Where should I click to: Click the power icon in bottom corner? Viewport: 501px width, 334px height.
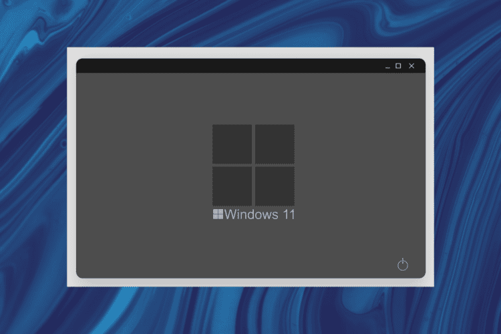point(403,265)
